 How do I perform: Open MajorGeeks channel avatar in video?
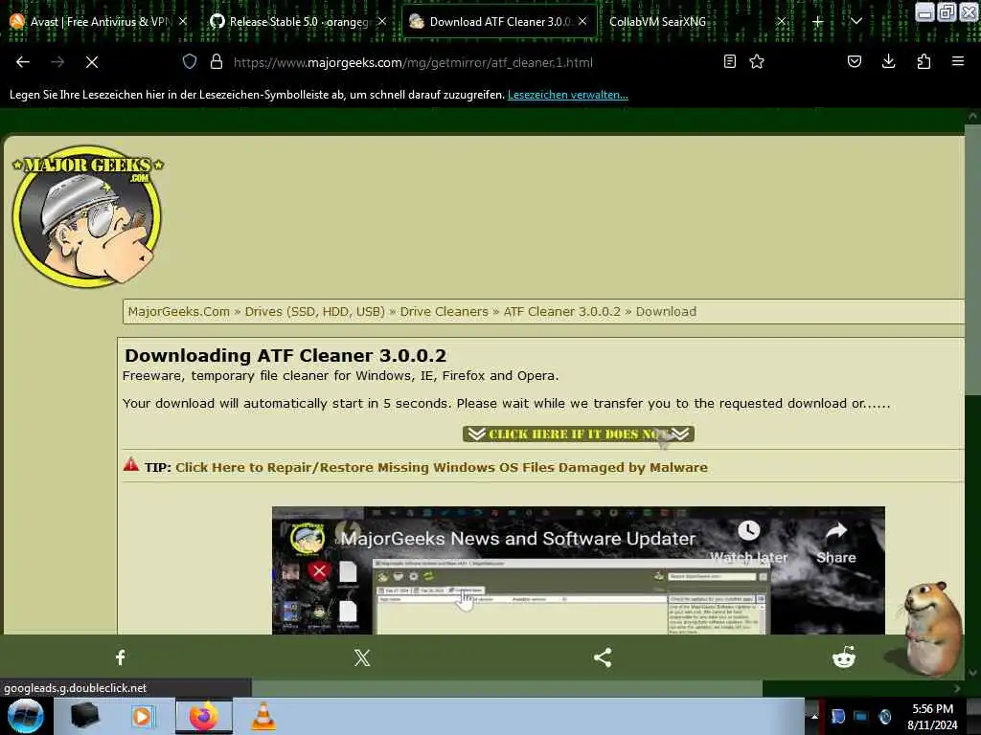coord(307,538)
